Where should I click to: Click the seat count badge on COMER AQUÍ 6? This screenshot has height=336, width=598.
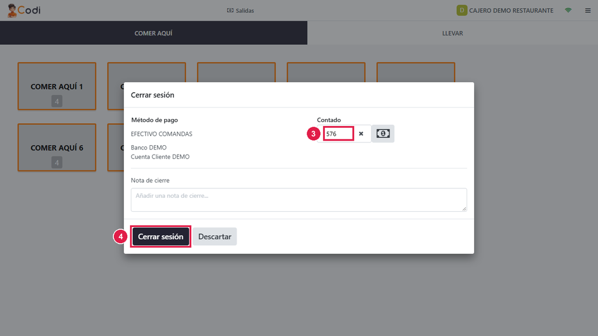click(x=57, y=163)
